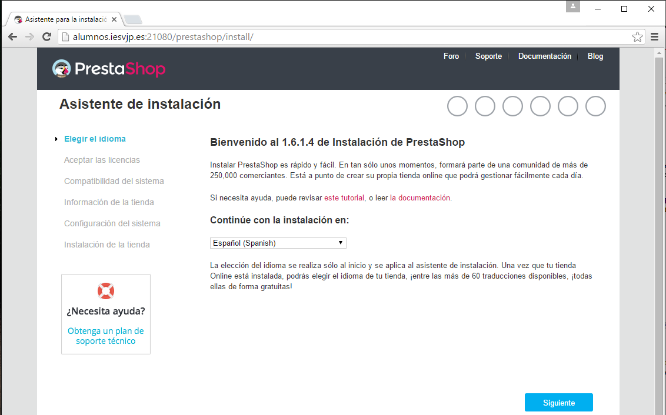Click the first progress step circle

pyautogui.click(x=457, y=106)
